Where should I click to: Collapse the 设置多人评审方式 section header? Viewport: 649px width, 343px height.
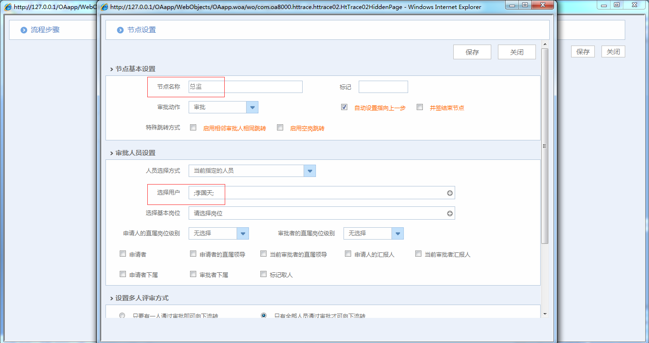click(x=142, y=297)
